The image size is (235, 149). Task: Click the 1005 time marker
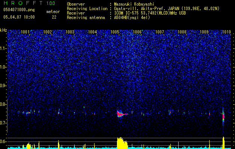tap(115, 32)
